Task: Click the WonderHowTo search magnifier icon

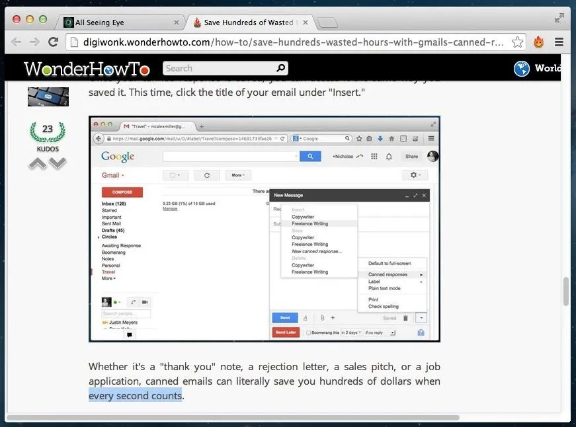Action: pos(280,68)
